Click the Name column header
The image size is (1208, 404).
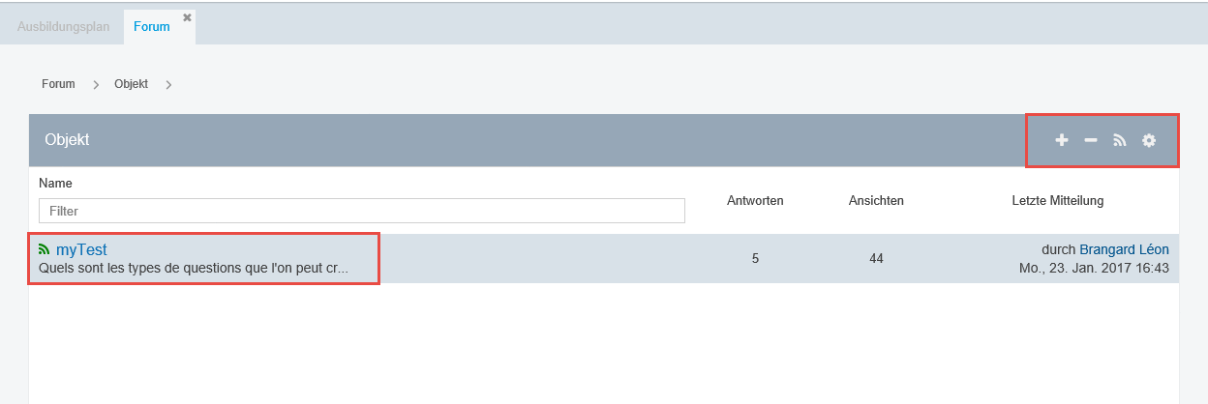(55, 183)
